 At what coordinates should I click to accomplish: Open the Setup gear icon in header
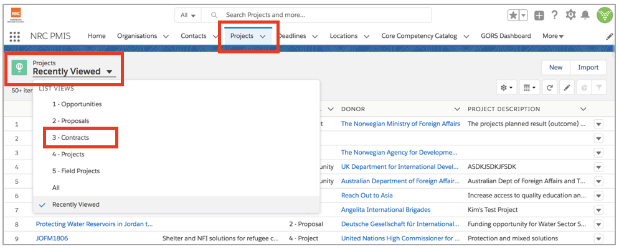point(570,15)
